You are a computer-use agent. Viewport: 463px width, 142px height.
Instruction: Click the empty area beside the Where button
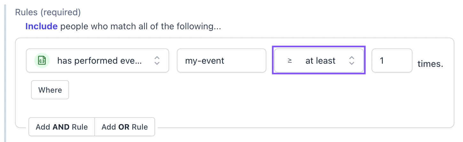tap(256, 90)
